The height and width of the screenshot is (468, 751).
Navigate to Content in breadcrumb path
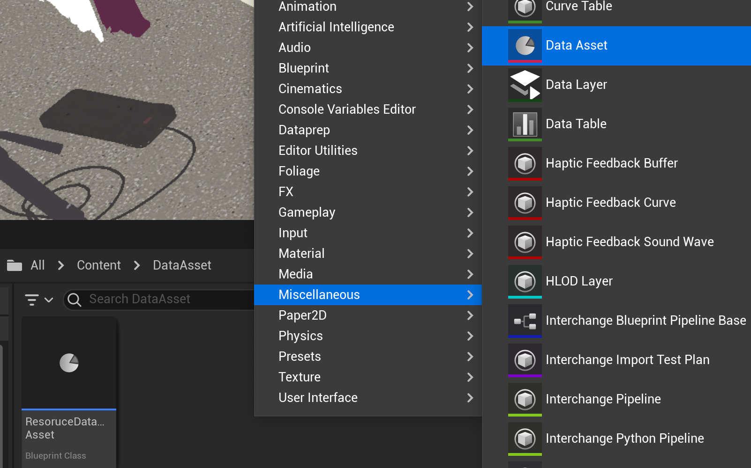point(98,265)
